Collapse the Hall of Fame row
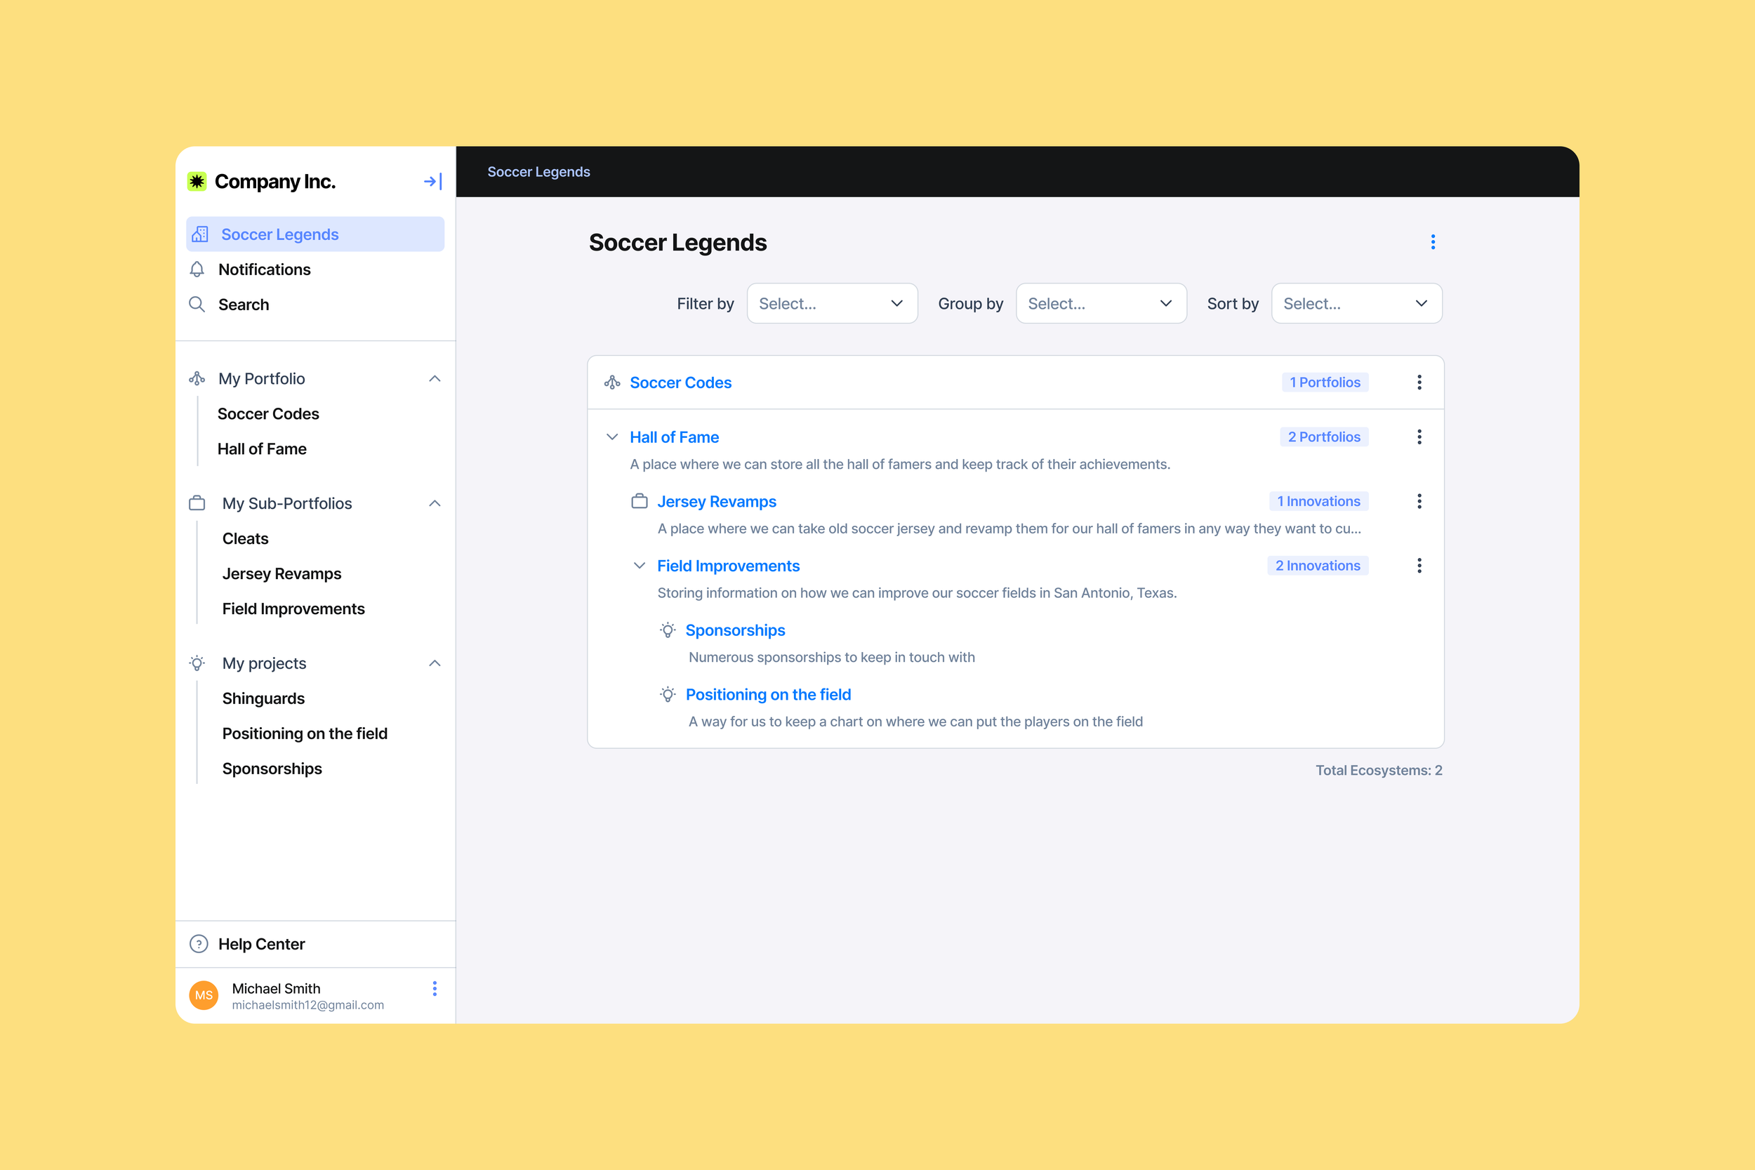This screenshot has width=1755, height=1170. pyautogui.click(x=612, y=437)
